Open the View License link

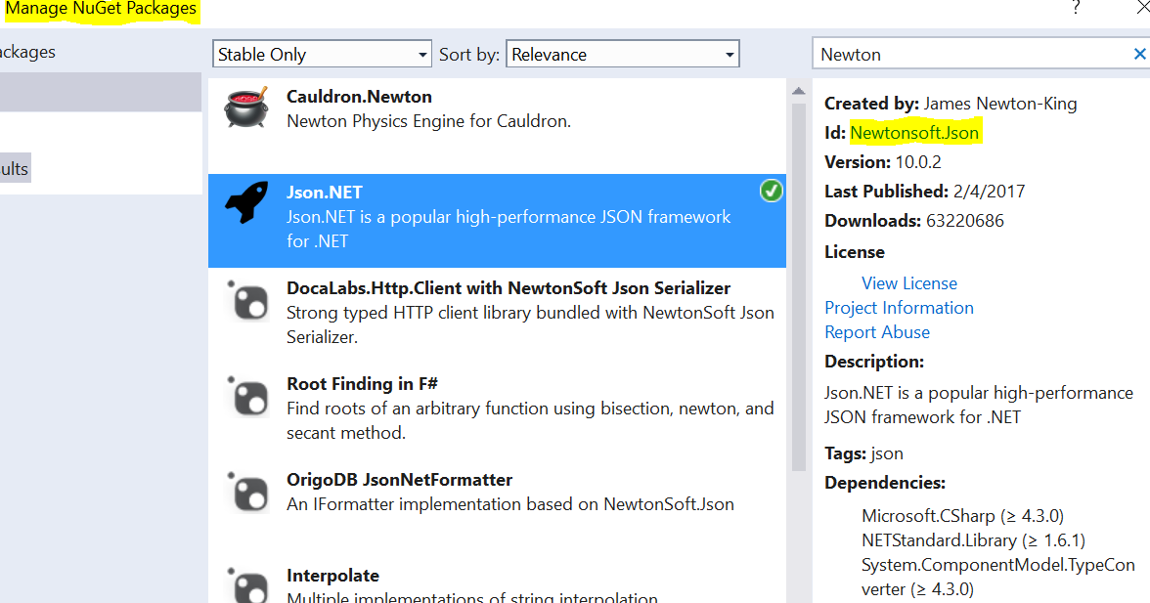click(x=908, y=282)
